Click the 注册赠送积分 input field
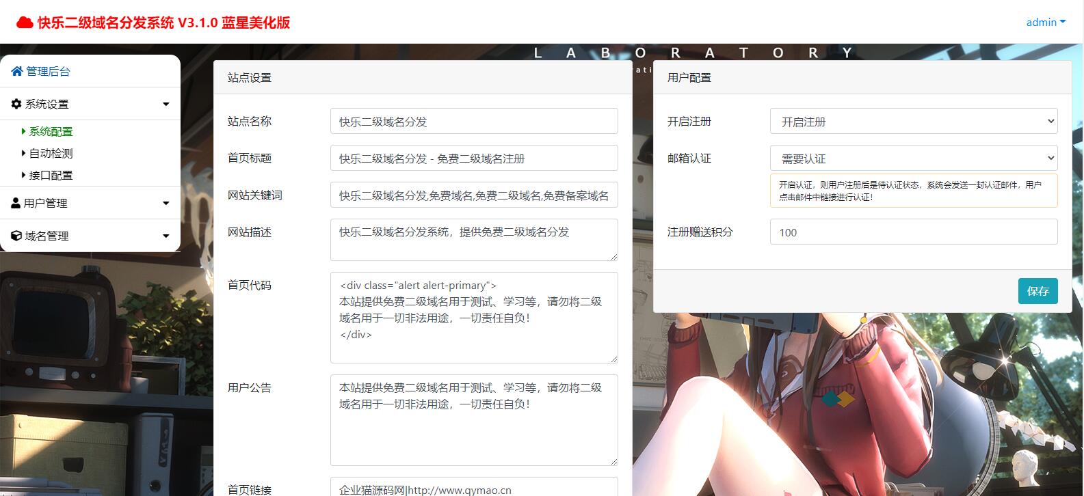This screenshot has height=496, width=1084. 913,232
